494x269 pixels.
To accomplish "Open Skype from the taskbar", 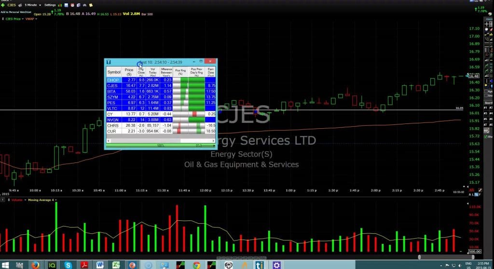I will click(68, 265).
